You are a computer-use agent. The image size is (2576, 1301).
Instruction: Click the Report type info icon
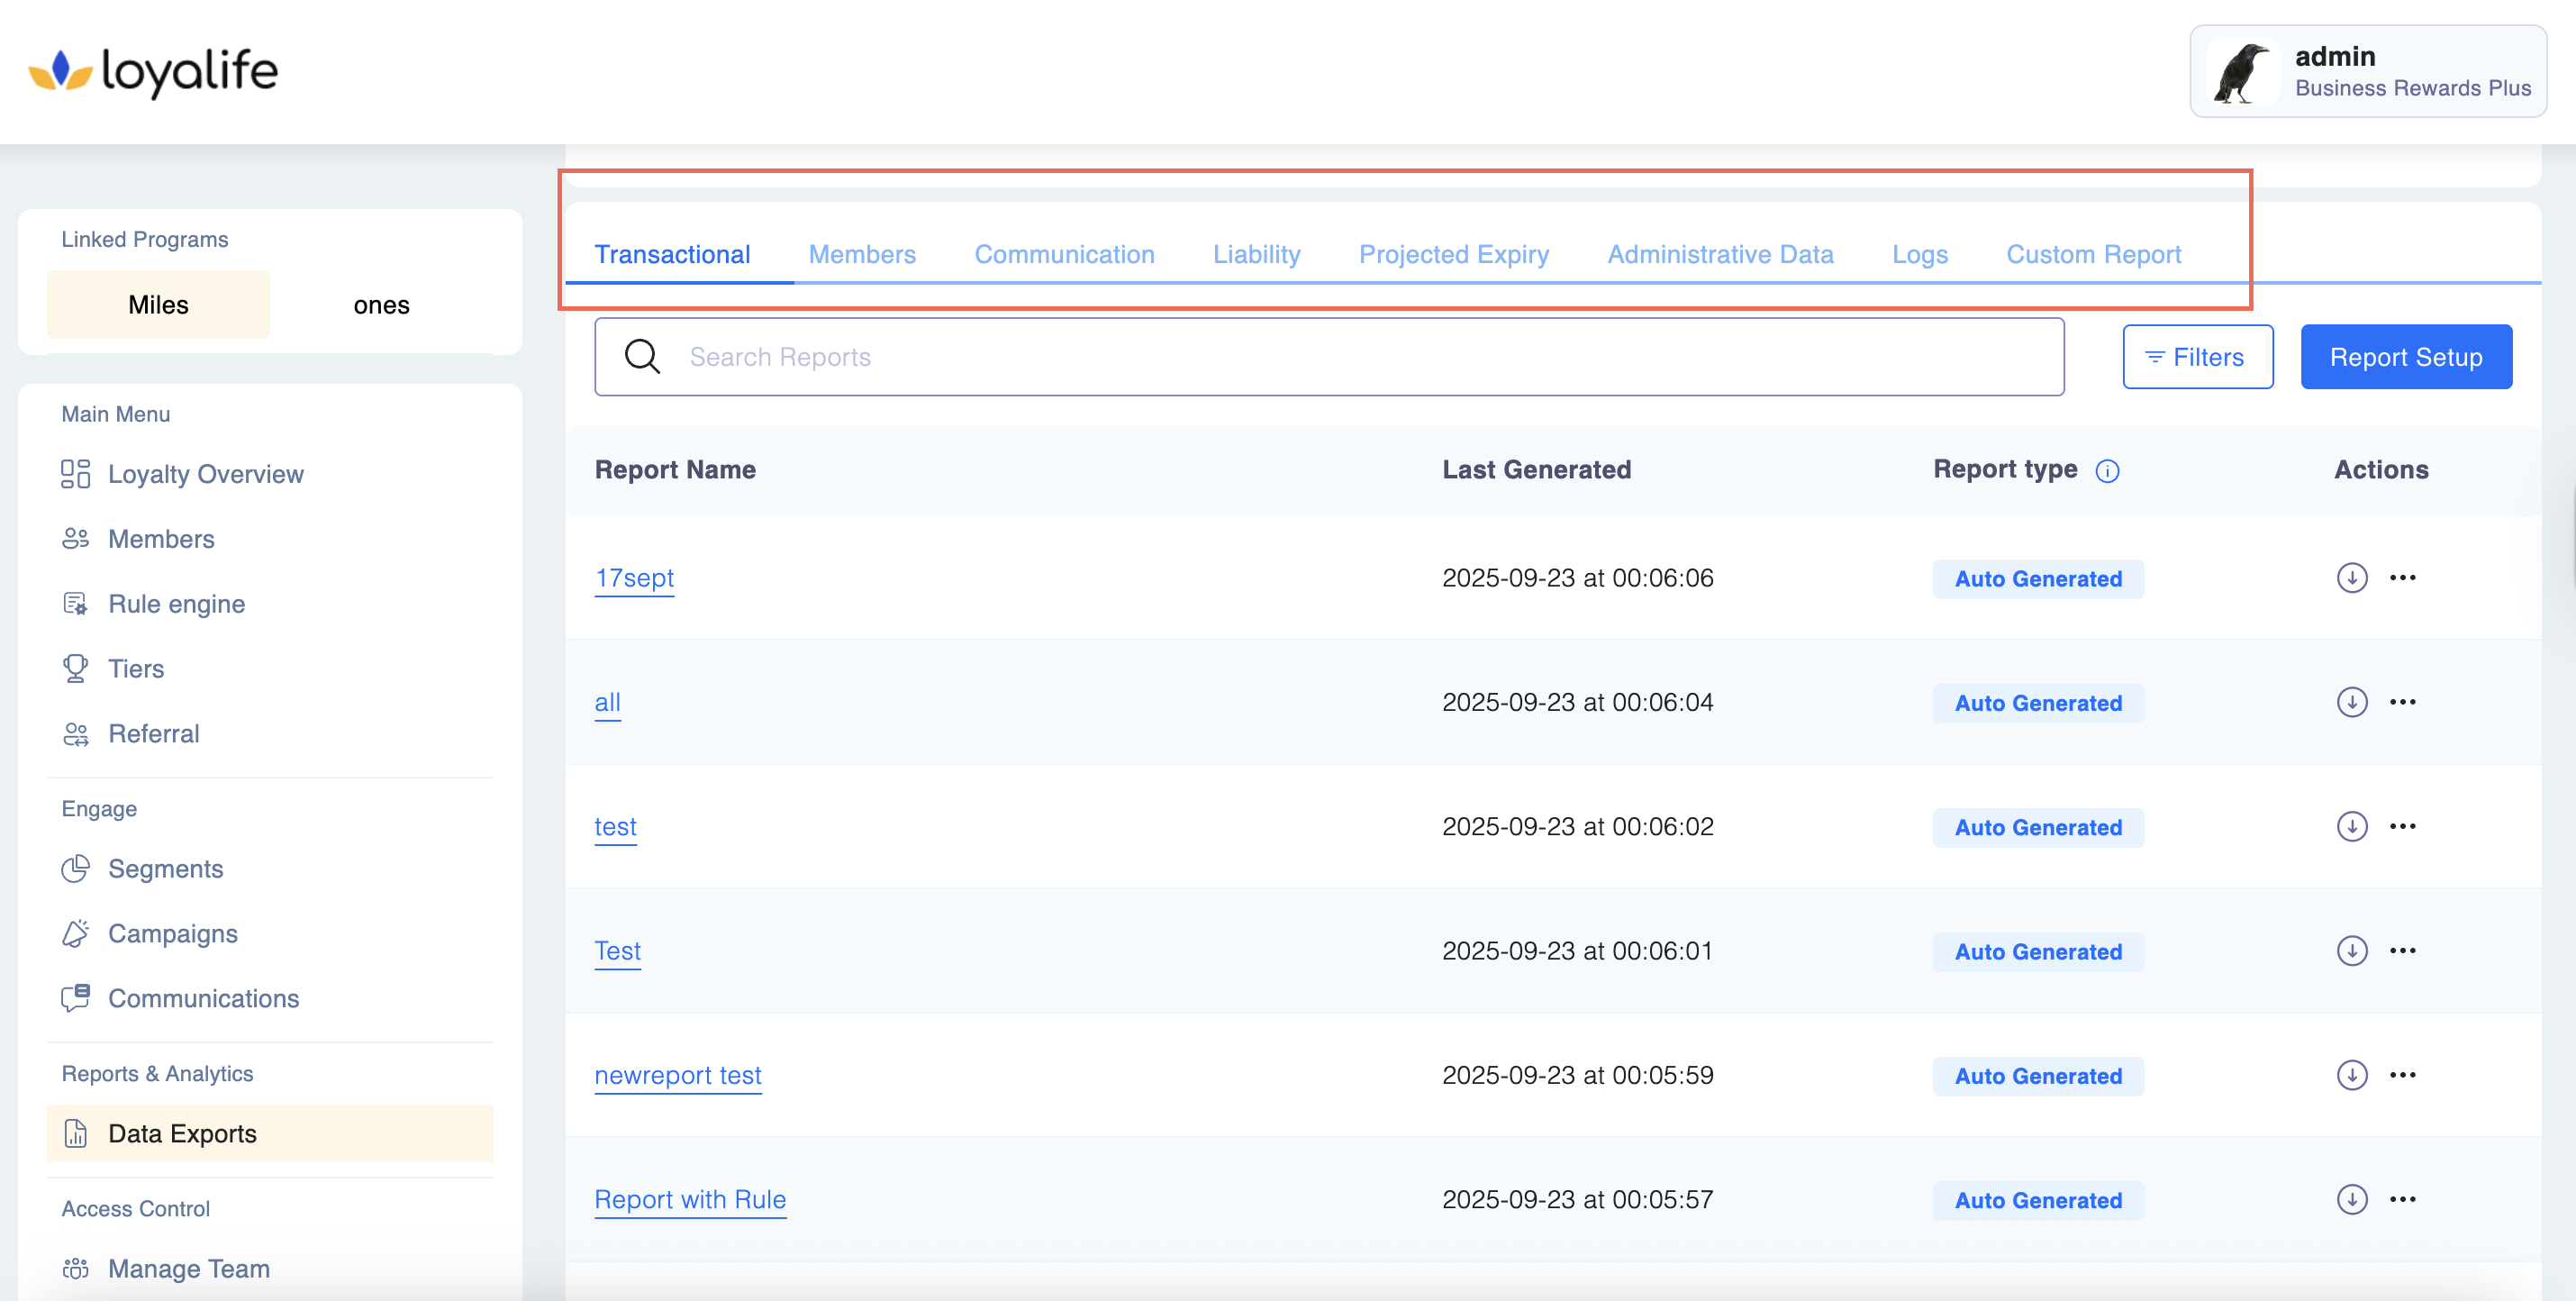point(2107,471)
